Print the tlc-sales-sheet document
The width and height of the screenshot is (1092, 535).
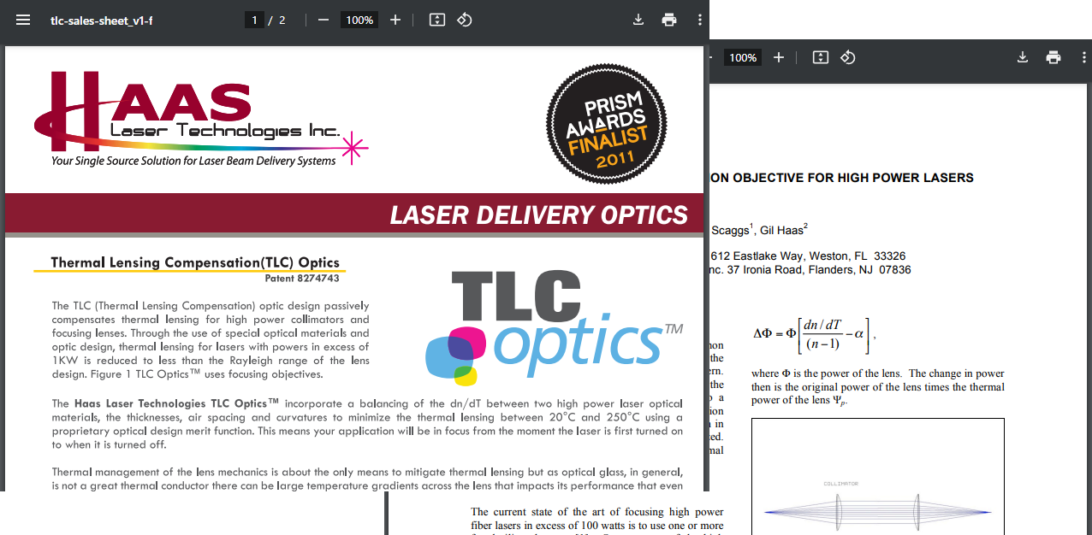669,20
